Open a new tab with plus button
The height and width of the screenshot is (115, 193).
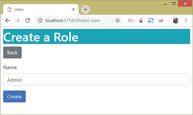pos(85,9)
